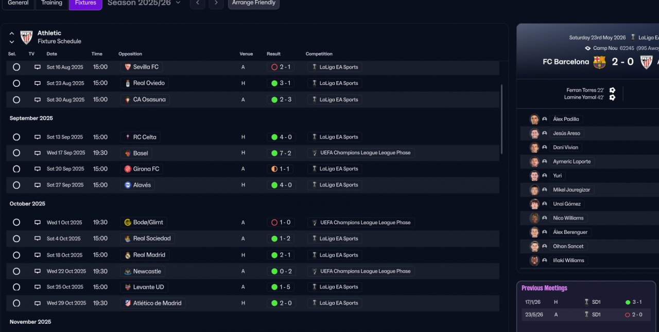Select the Levante UD fixture radio button

(x=16, y=287)
